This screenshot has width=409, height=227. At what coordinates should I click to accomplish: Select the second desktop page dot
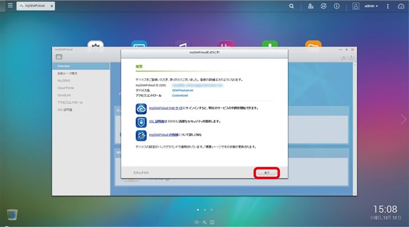(x=205, y=210)
